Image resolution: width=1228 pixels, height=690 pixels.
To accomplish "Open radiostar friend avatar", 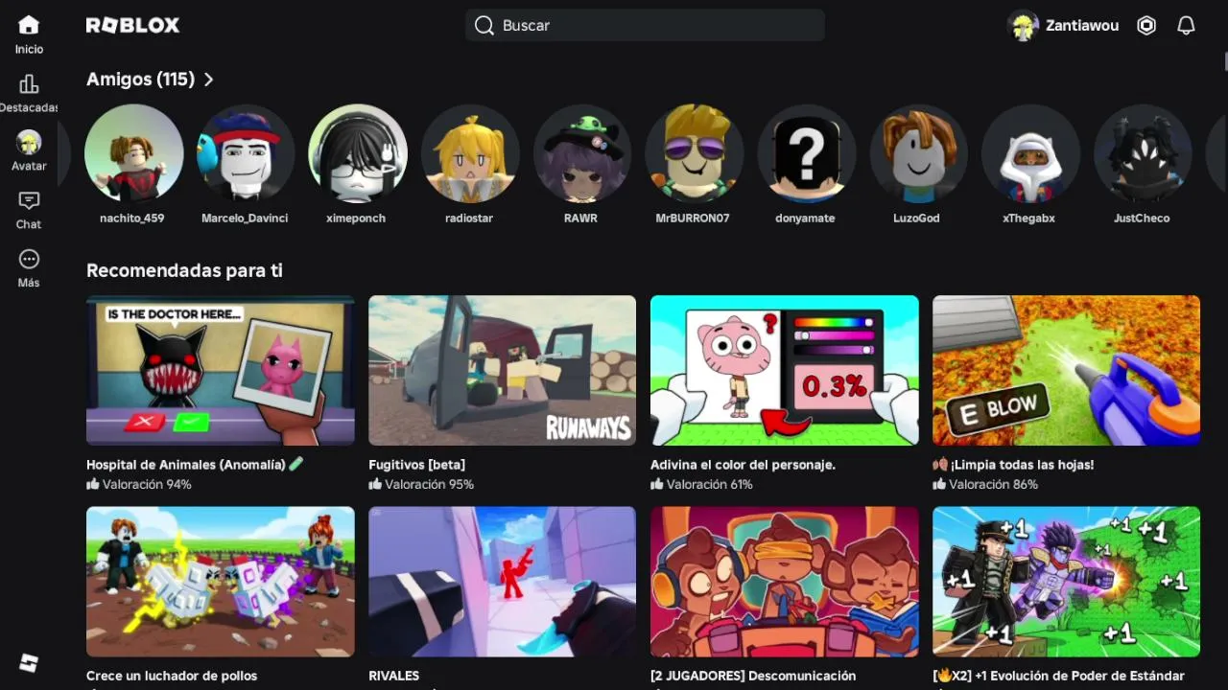I will pyautogui.click(x=469, y=153).
